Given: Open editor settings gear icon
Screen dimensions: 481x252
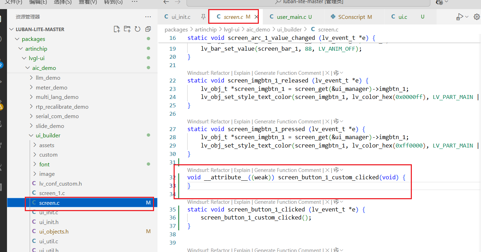Looking at the screenshot, I should 477,17.
